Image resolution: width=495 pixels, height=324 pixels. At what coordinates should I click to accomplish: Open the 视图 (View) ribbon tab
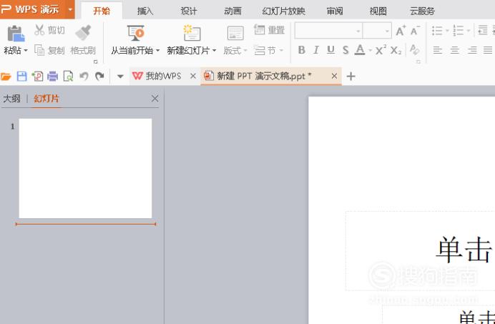[x=378, y=11]
